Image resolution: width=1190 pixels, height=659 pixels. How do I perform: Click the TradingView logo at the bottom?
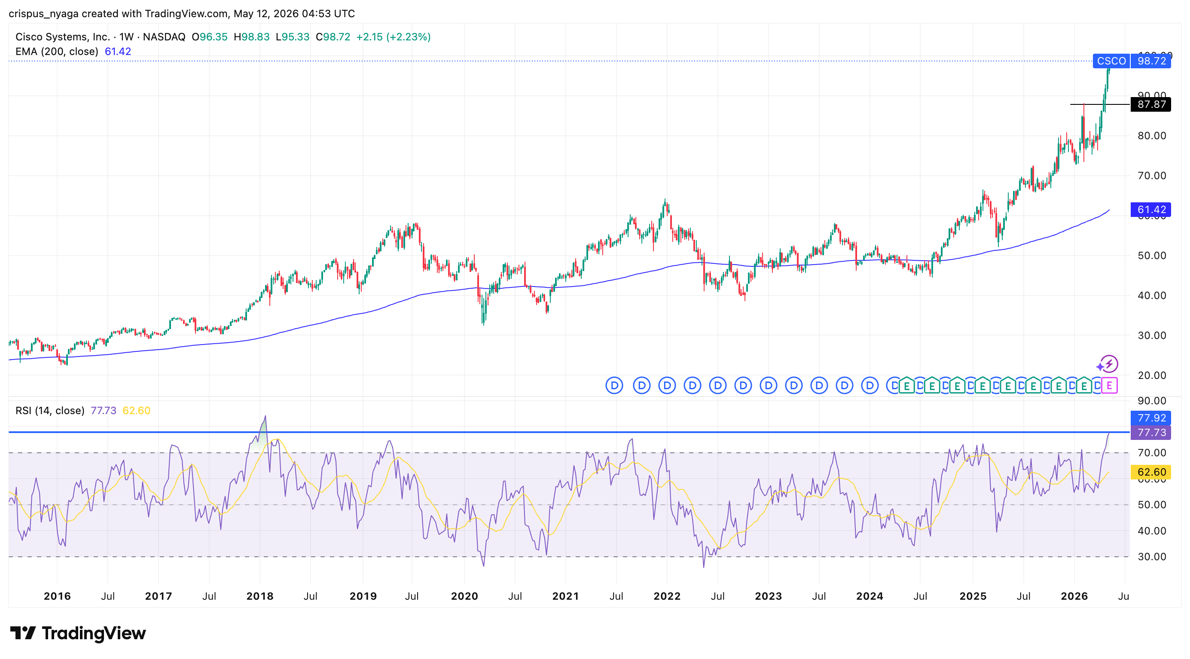coord(78,633)
